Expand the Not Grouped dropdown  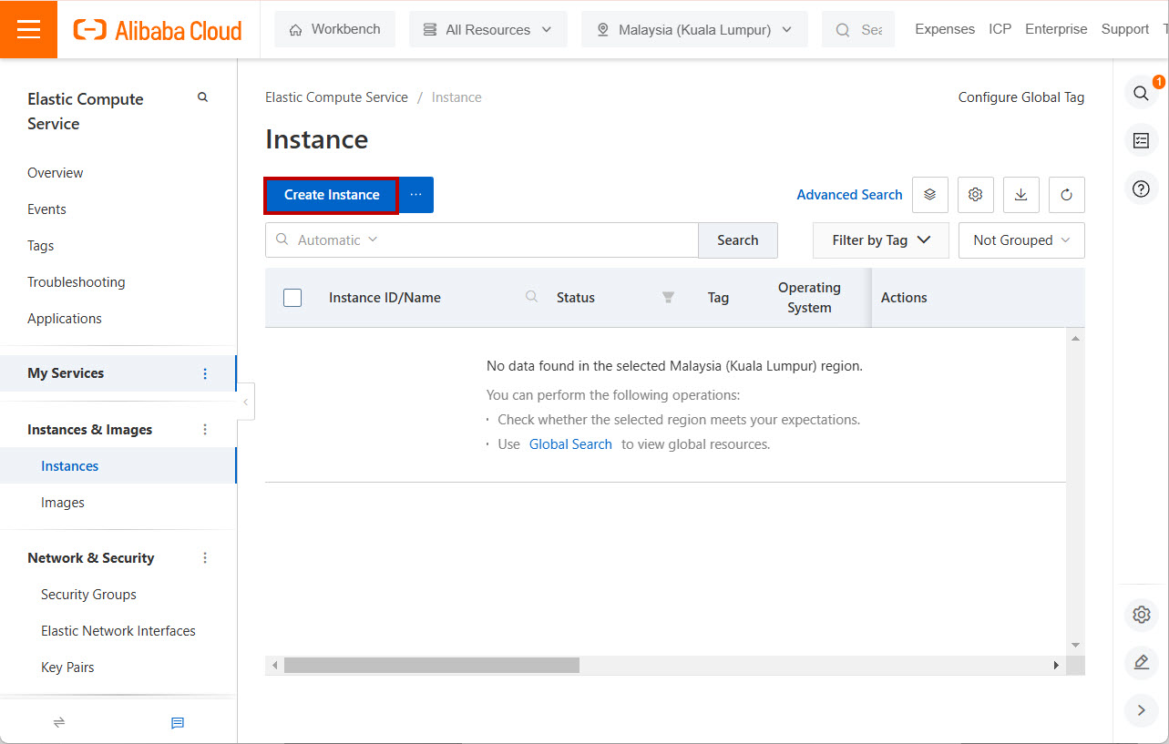tap(1020, 240)
